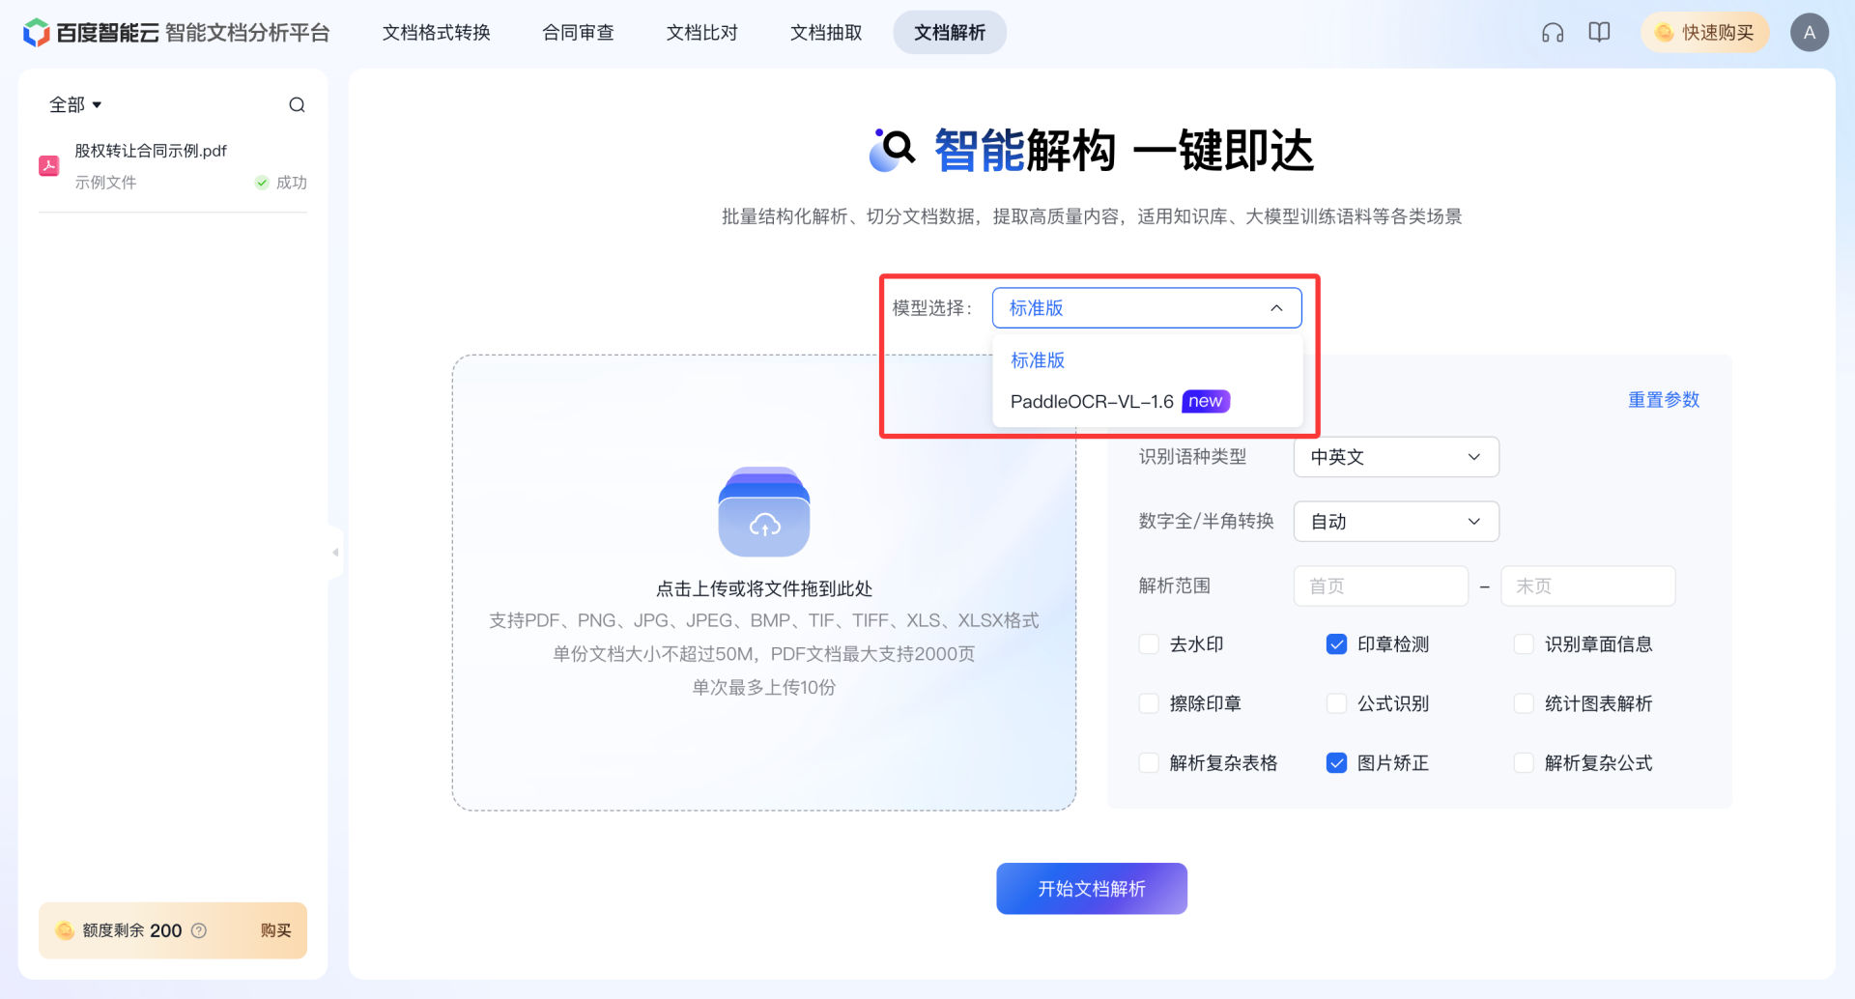The image size is (1855, 999).
Task: Click the 示例文件 label
Action: [x=105, y=183]
